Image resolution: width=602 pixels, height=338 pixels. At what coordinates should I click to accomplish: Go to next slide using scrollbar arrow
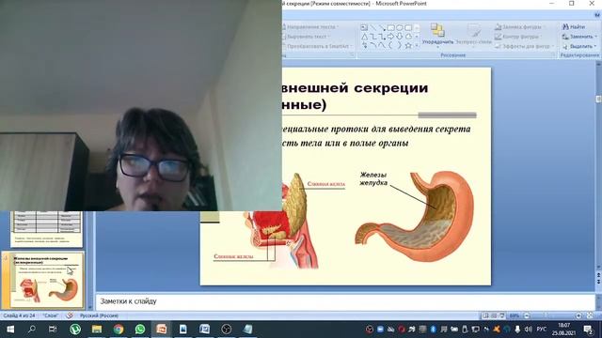598,282
